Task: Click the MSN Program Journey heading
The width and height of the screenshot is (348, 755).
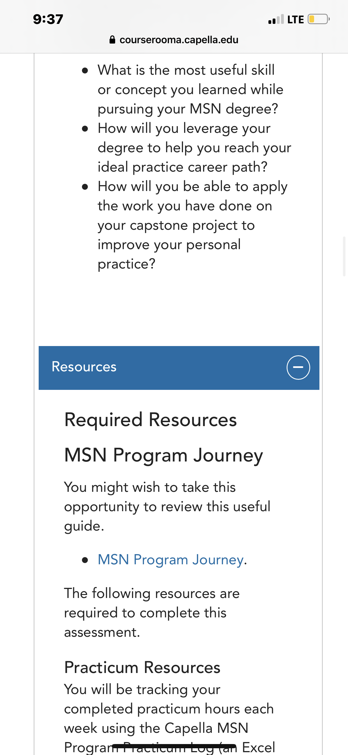Action: tap(163, 455)
